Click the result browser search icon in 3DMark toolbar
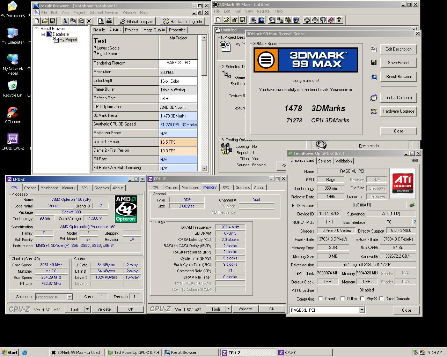The width and height of the screenshot is (447, 357). (262, 20)
